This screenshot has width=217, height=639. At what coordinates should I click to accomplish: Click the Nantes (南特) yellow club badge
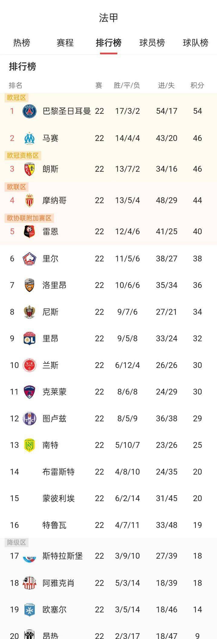pyautogui.click(x=29, y=445)
